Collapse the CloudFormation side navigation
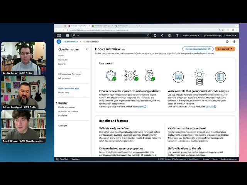The width and height of the screenshot is (247, 185). (87, 49)
